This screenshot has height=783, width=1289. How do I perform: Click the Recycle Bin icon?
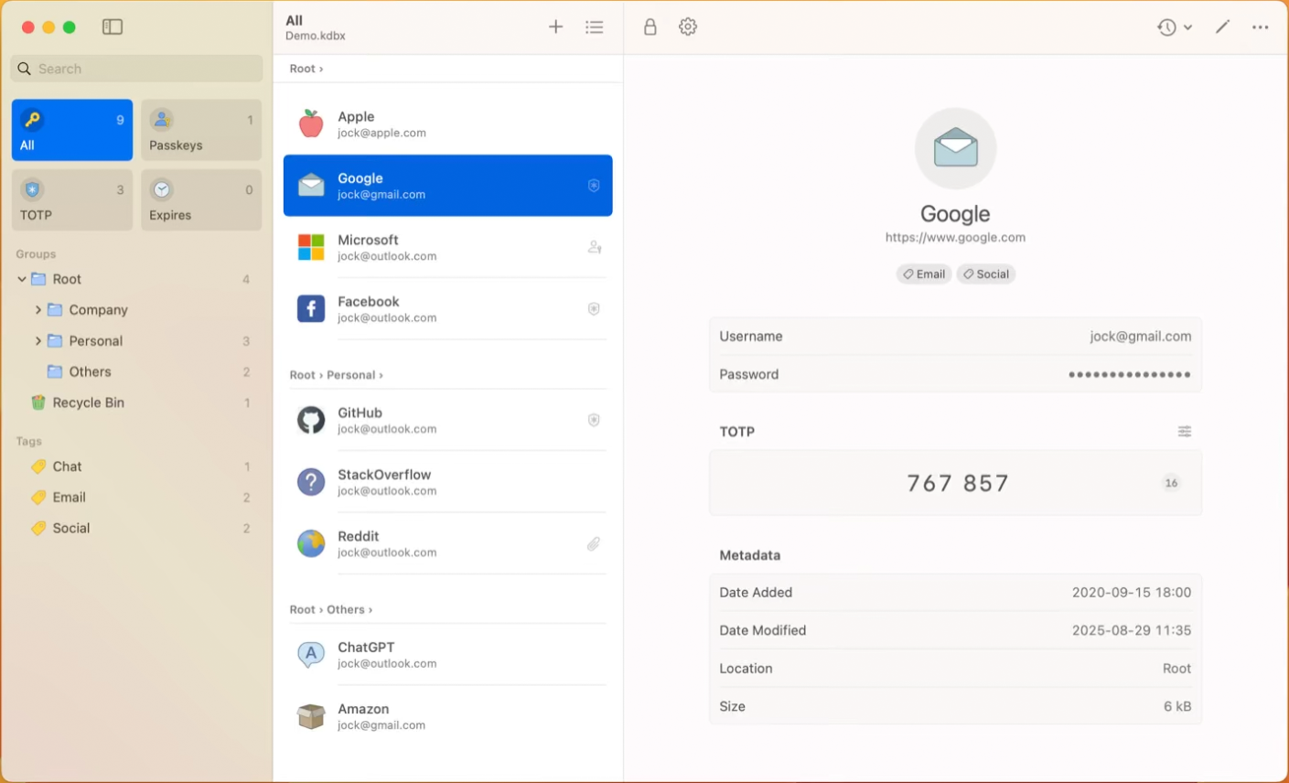pyautogui.click(x=38, y=402)
